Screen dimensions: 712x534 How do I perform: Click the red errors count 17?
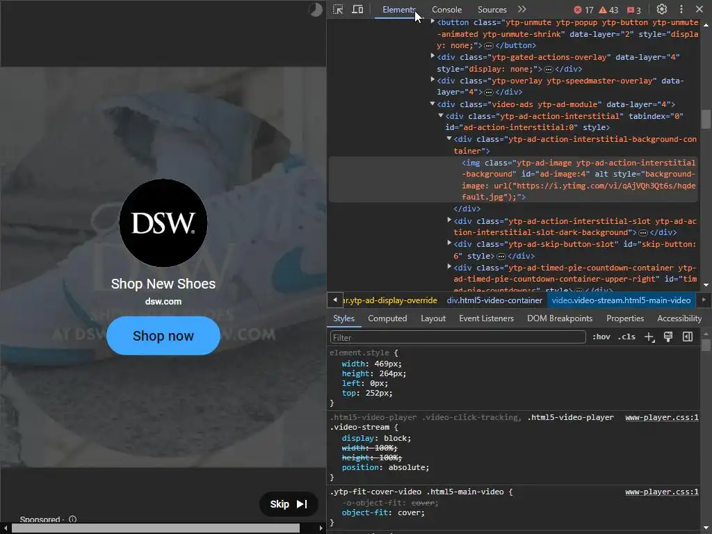click(583, 10)
